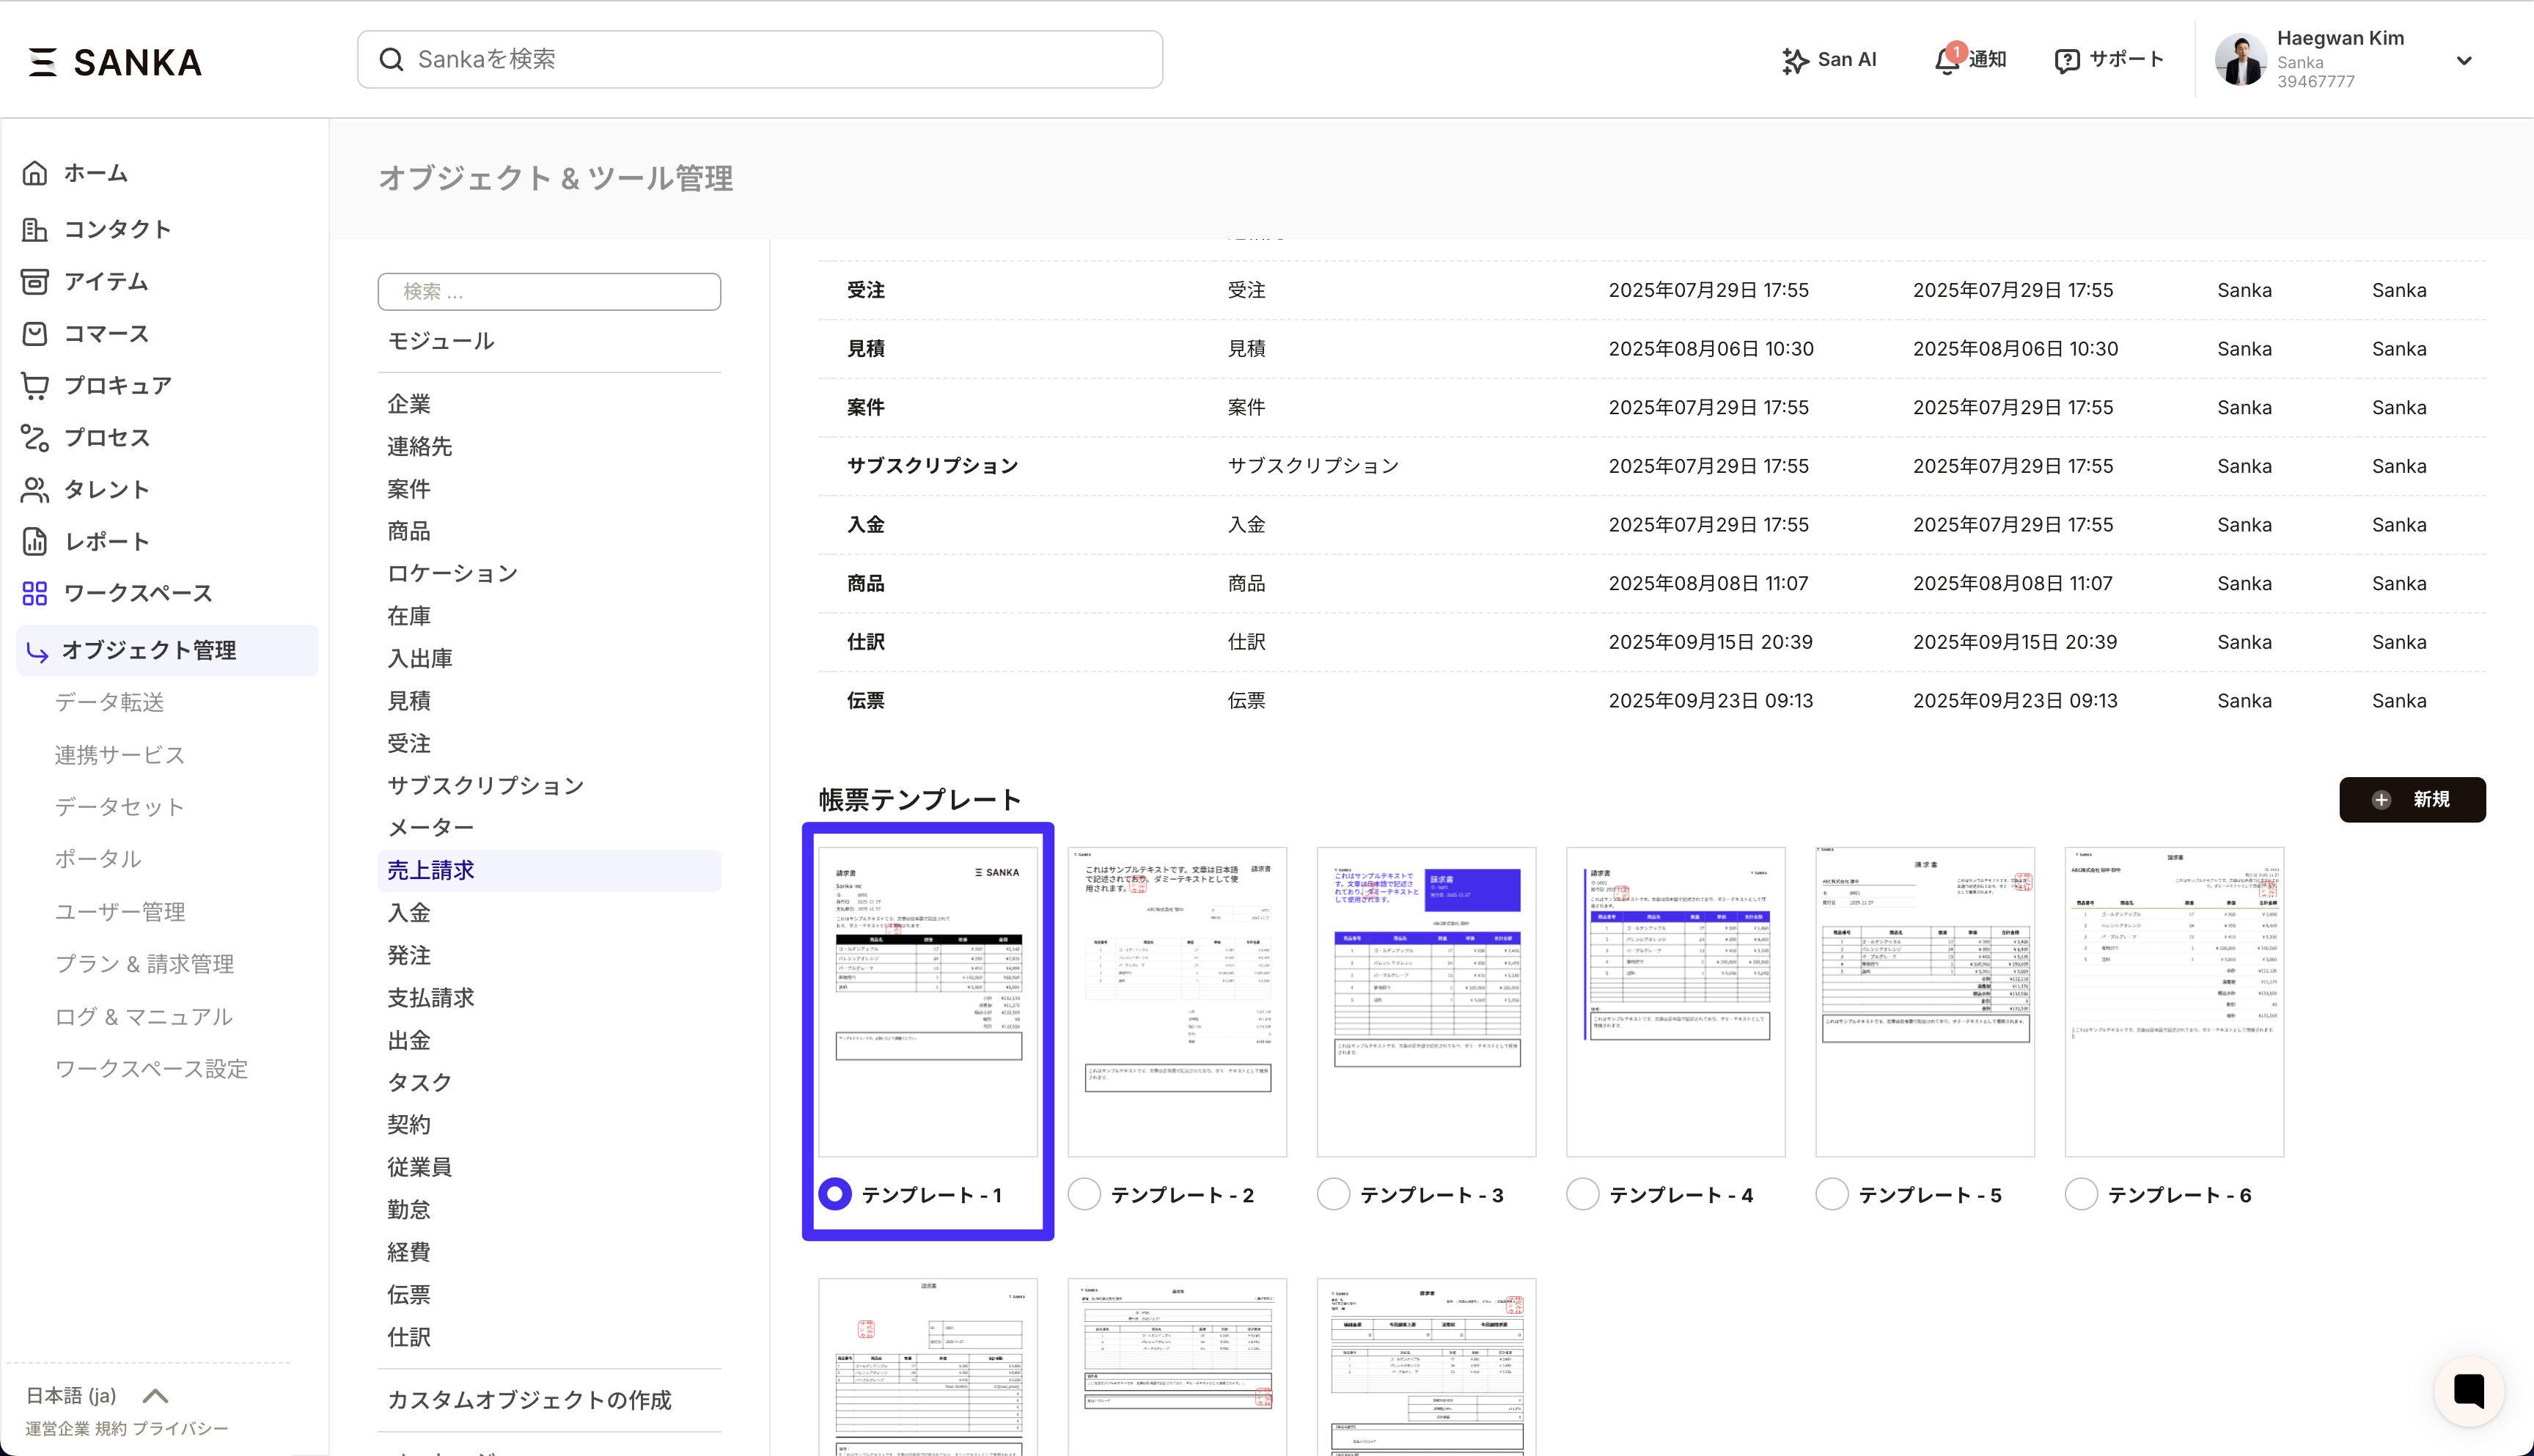Expand the Haegwan Kim account dropdown
Screen dimensions: 2534x1456
[x=2463, y=60]
